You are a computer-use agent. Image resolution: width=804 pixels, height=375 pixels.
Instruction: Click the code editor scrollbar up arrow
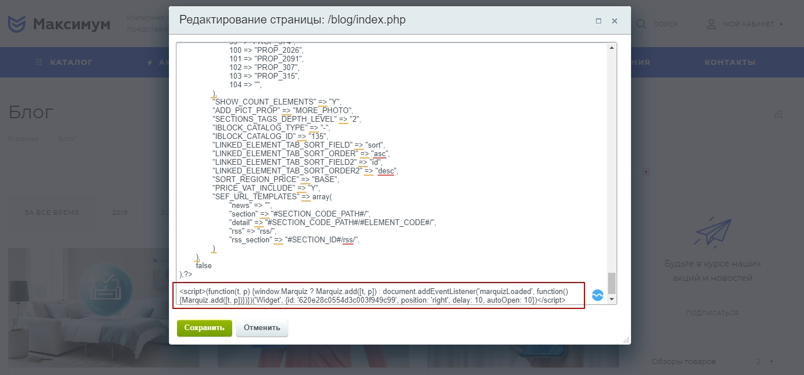612,48
